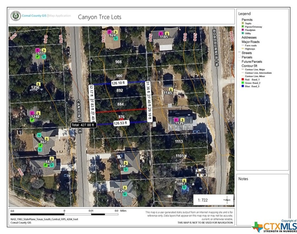Click the teal Utility marker at 924
The height and width of the screenshot is (234, 297).
(116, 38)
